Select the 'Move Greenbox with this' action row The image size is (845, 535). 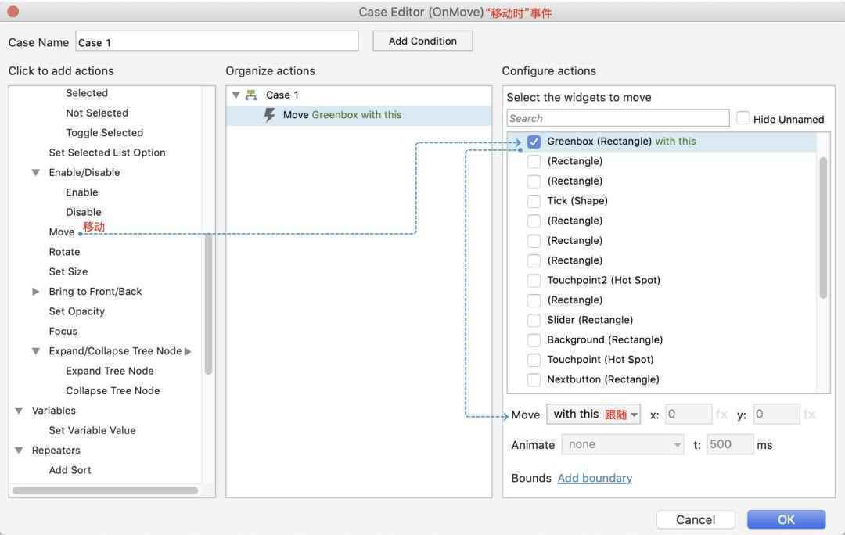coord(359,115)
